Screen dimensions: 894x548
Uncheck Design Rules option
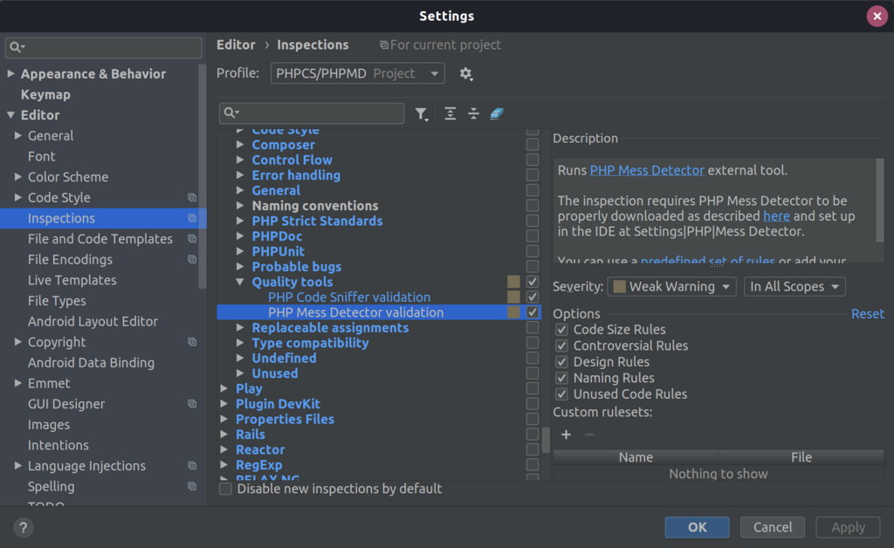561,362
